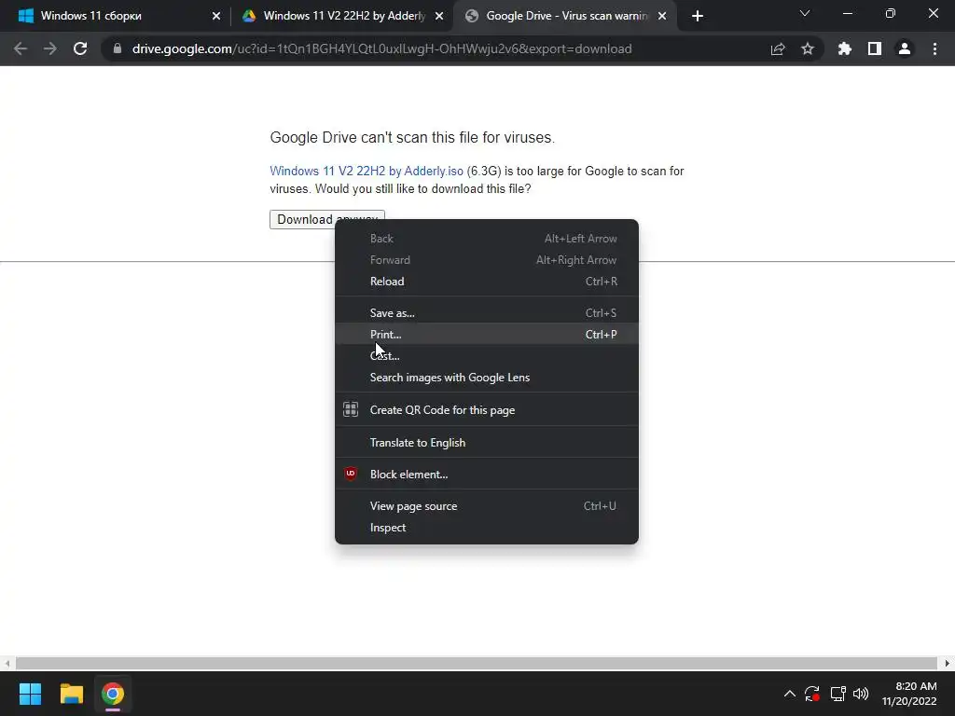Select Block element... menu entry
Screen dimensions: 955x716
pyautogui.click(x=487, y=475)
